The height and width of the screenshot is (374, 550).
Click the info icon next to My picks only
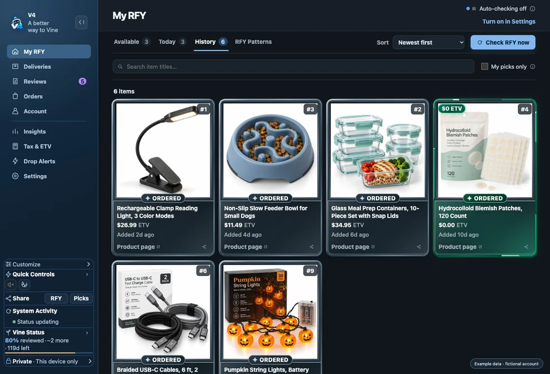[x=532, y=66]
